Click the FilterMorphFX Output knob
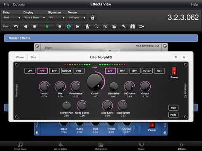 145,86
